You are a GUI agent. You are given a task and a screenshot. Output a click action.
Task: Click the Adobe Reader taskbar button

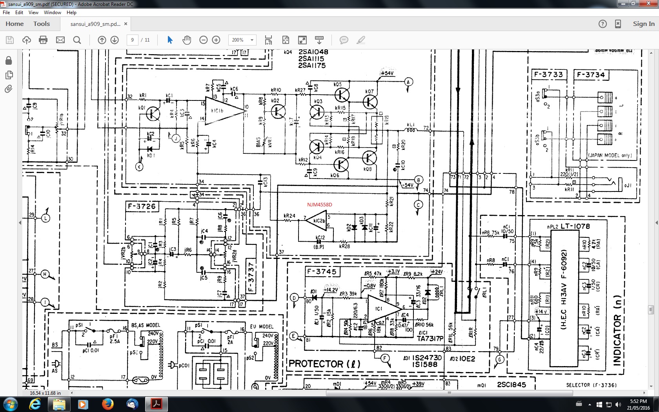click(x=157, y=404)
